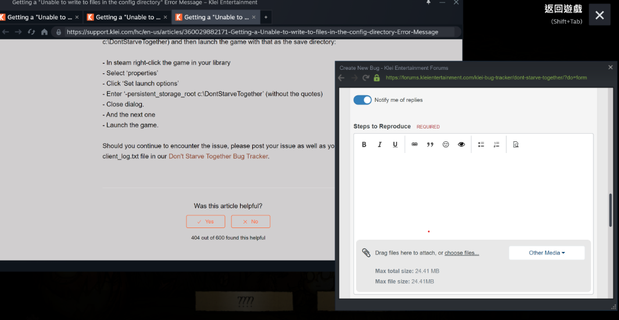Click the green lock icon in the forum window
The width and height of the screenshot is (619, 320).
click(377, 78)
